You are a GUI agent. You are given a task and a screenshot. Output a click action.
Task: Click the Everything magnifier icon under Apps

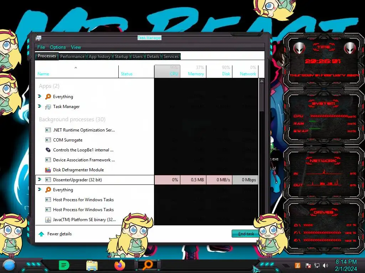pos(48,97)
